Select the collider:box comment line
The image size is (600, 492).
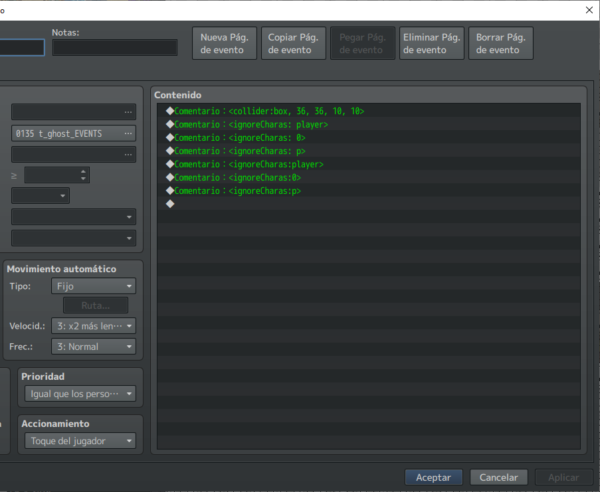point(369,112)
